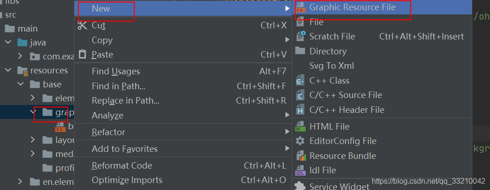Click the C/C++ Header File icon
This screenshot has width=490, height=190.
tap(300, 110)
